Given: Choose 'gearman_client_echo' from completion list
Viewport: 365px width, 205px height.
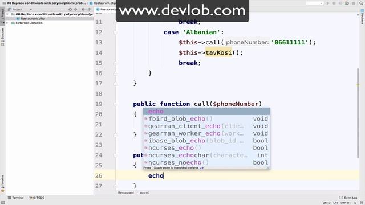Looking at the screenshot, I should pyautogui.click(x=206, y=126).
